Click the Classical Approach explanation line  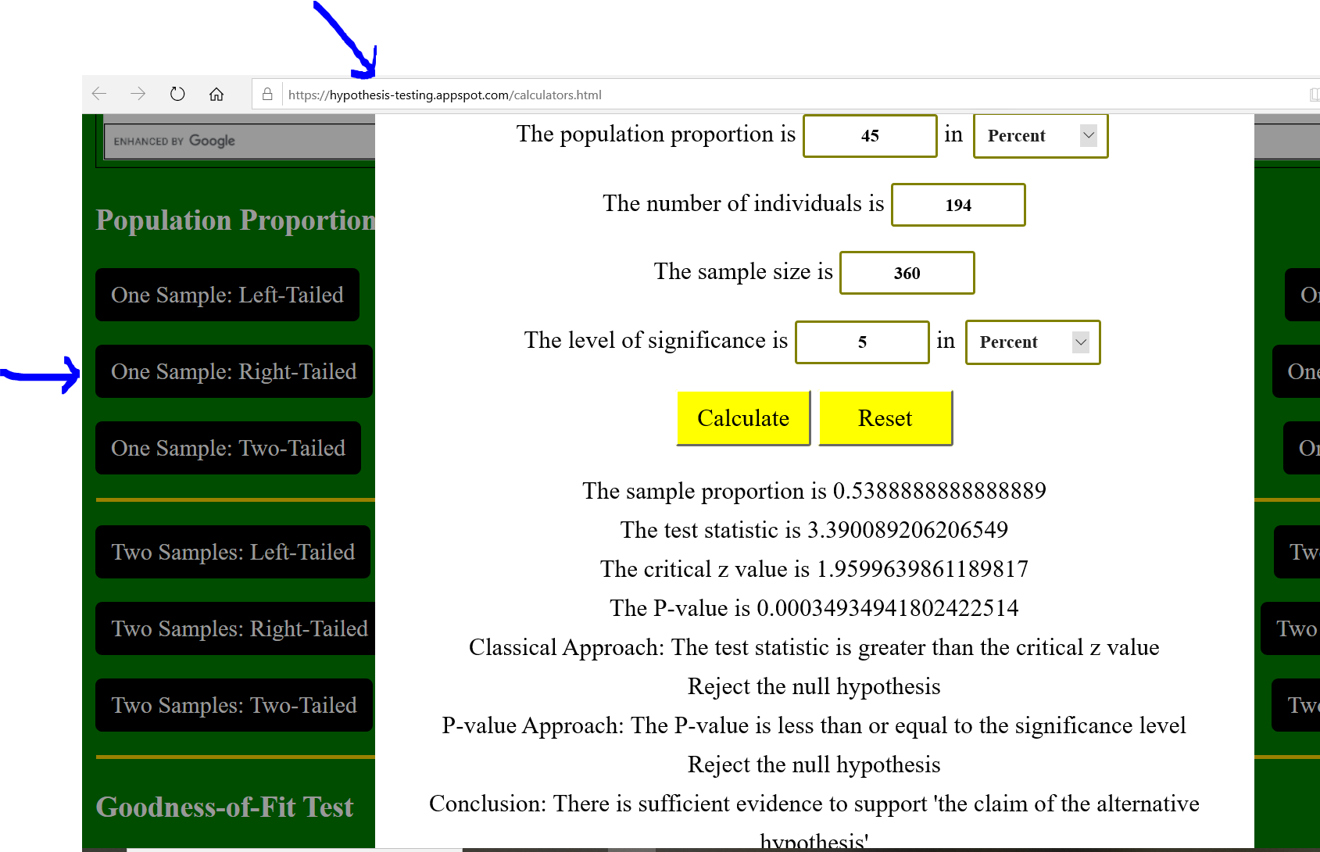pyautogui.click(x=814, y=647)
